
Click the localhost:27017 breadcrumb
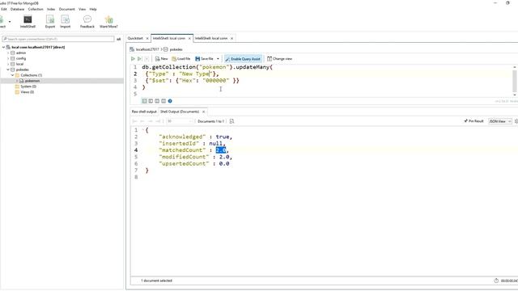click(147, 49)
